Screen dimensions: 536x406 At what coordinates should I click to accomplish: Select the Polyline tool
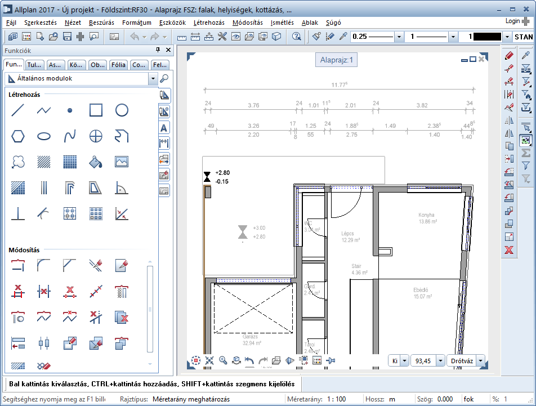(44, 110)
